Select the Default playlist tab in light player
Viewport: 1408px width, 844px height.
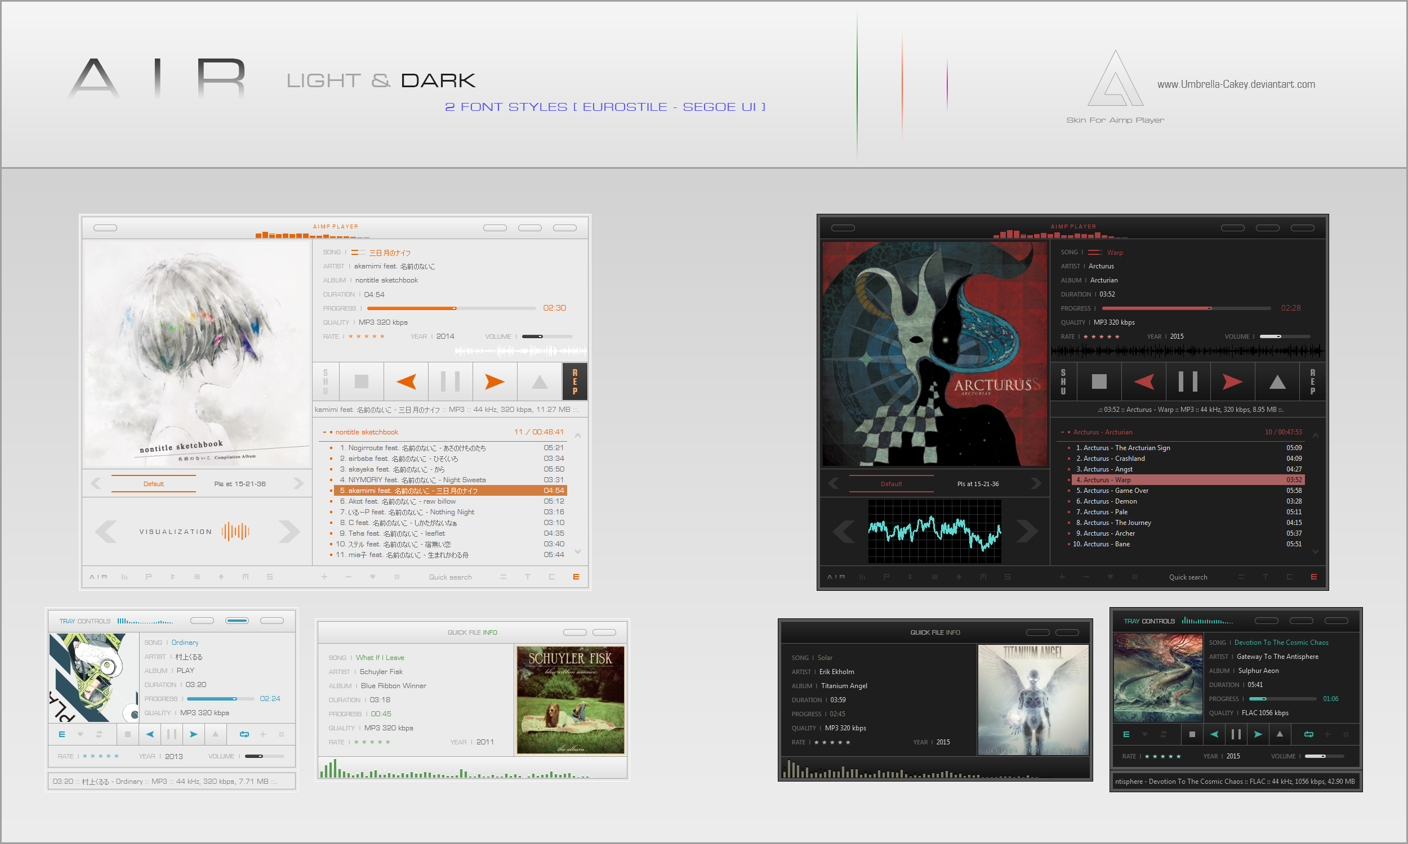(154, 483)
